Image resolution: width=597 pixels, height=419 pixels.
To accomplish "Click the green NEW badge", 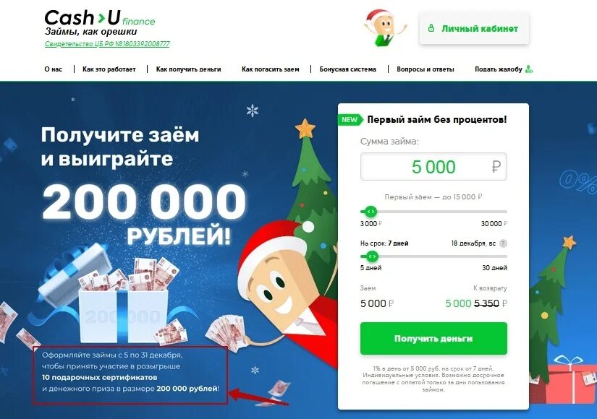I will (350, 120).
